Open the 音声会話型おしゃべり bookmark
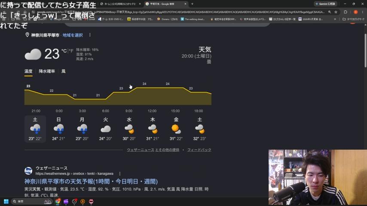This screenshot has height=206, width=367. click(253, 19)
